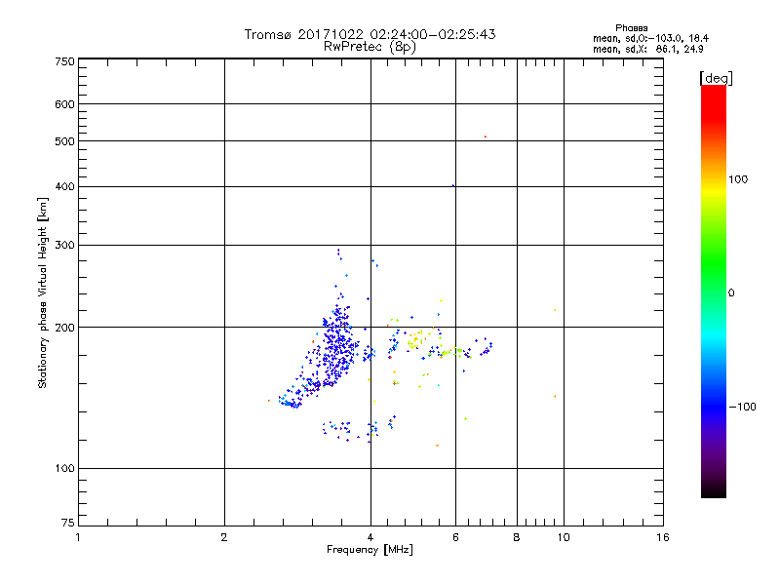This screenshot has width=780, height=585.
Task: Click the y-axis tick label '100'
Action: pyautogui.click(x=64, y=468)
